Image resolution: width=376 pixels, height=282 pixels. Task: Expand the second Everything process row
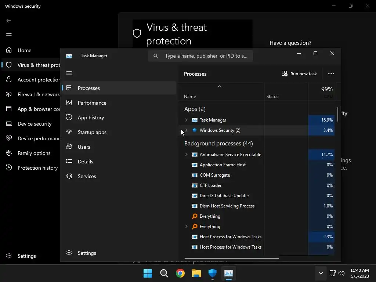186,226
